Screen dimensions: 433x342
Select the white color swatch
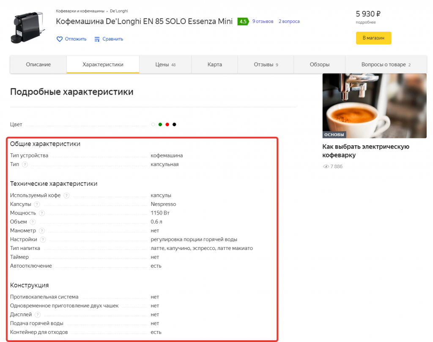(153, 125)
